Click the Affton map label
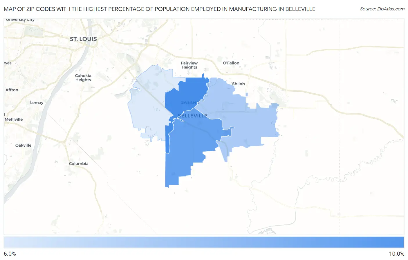Screen dimensions: 408x260 tap(12, 90)
